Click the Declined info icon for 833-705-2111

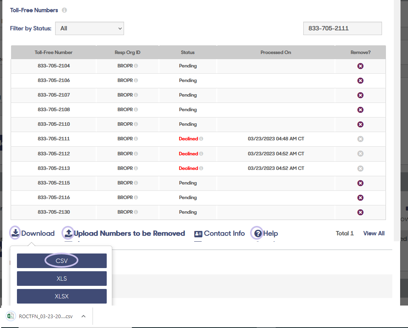201,139
